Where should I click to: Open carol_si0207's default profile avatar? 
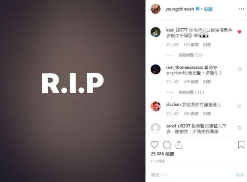155,128
